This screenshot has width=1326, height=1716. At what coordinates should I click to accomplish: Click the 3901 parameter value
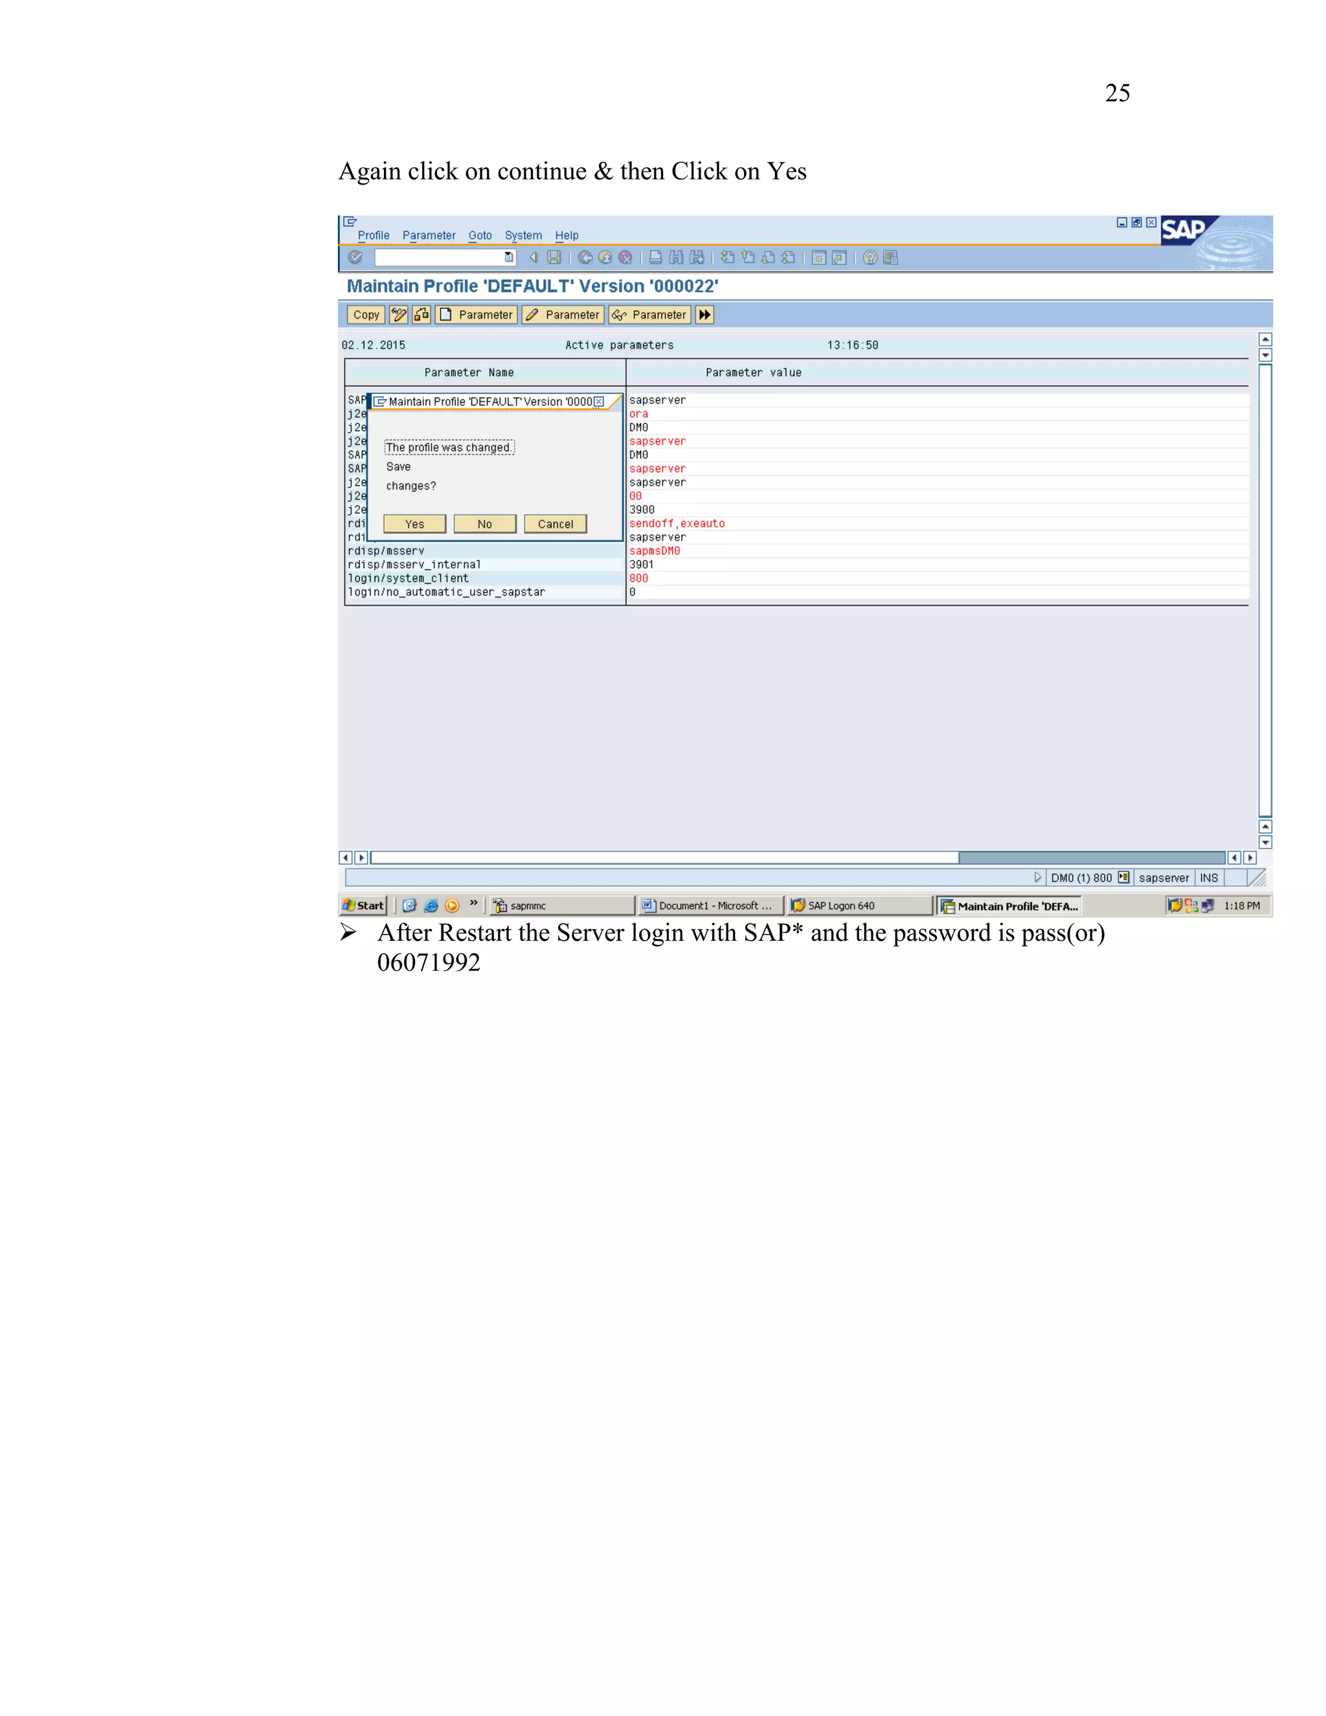tap(641, 564)
